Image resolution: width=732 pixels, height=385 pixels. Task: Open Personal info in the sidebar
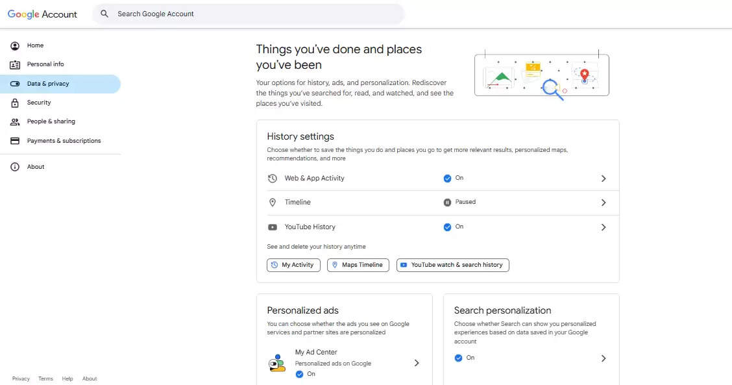coord(45,64)
